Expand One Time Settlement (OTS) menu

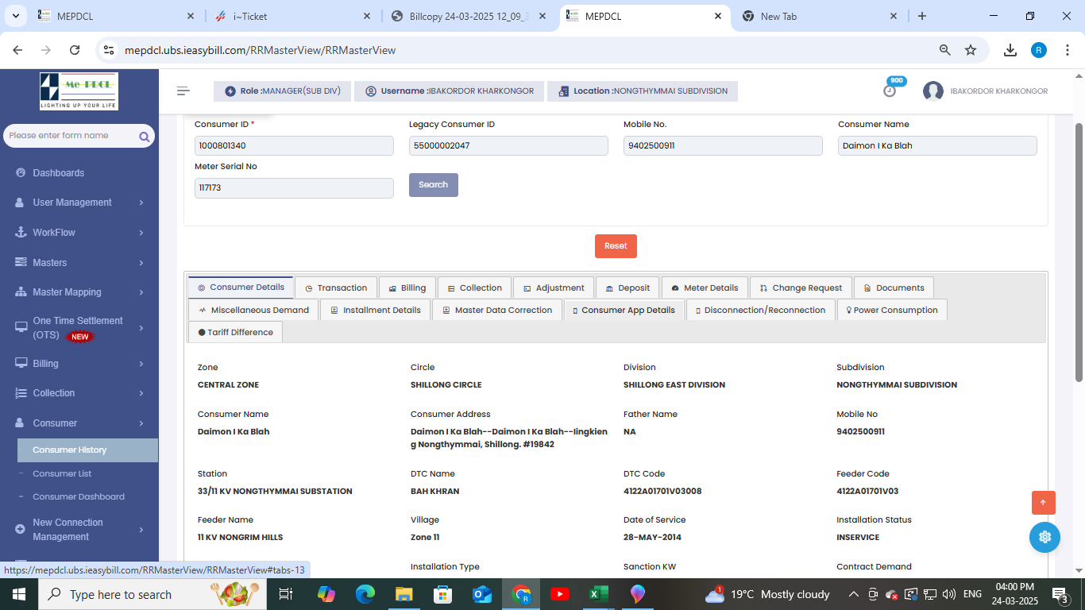click(79, 328)
